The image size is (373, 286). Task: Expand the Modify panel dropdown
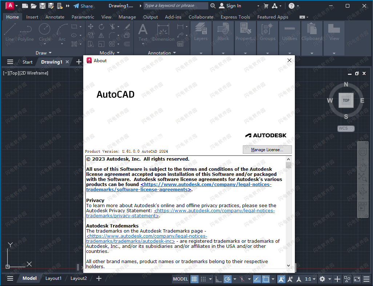(110, 53)
